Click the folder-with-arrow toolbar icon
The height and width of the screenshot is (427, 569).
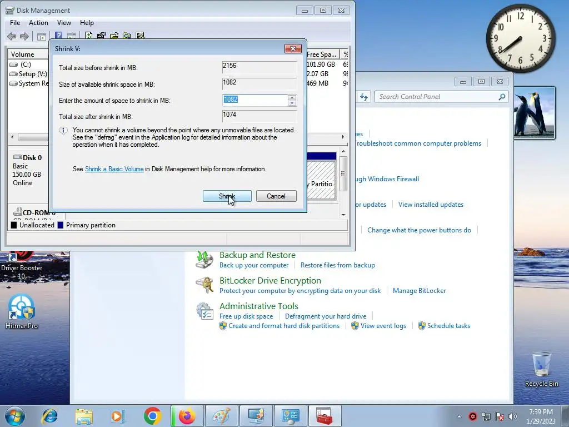pos(114,36)
